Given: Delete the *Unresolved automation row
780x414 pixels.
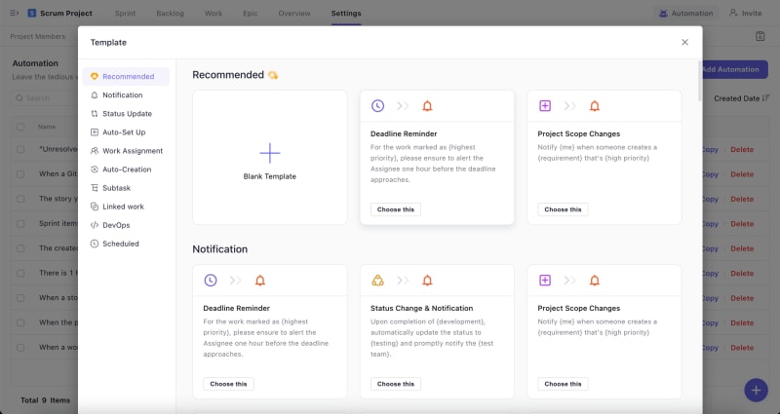Looking at the screenshot, I should coord(742,150).
